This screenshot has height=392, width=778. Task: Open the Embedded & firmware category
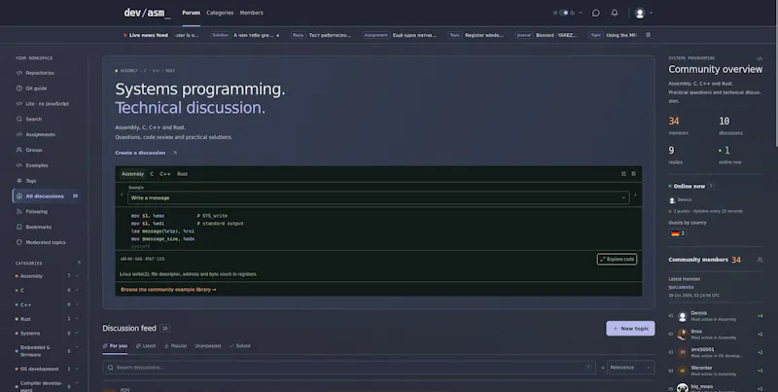pyautogui.click(x=35, y=351)
